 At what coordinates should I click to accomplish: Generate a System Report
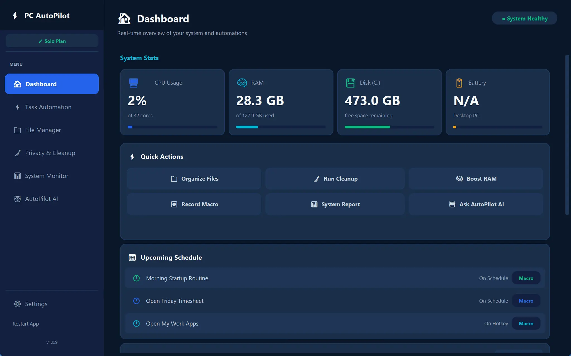335,204
